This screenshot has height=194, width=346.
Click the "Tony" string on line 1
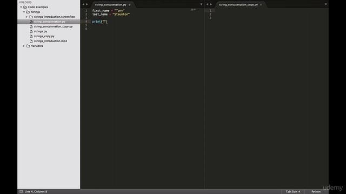(119, 11)
